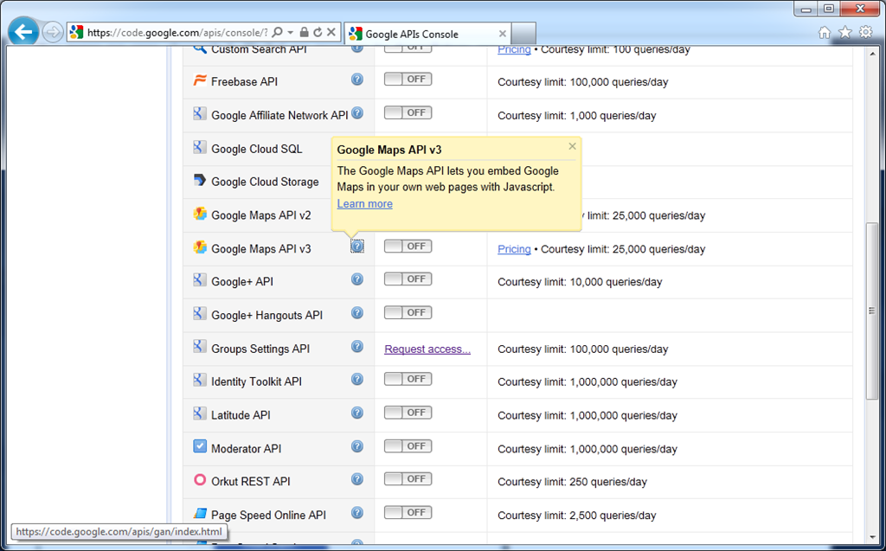The height and width of the screenshot is (551, 886).
Task: Click 'Courtesy limit: 2,500 queries/day' text
Action: tap(576, 516)
